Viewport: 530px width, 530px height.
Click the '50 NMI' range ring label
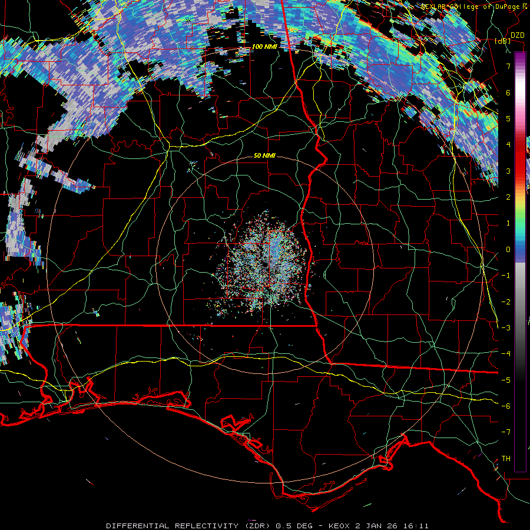click(x=264, y=156)
